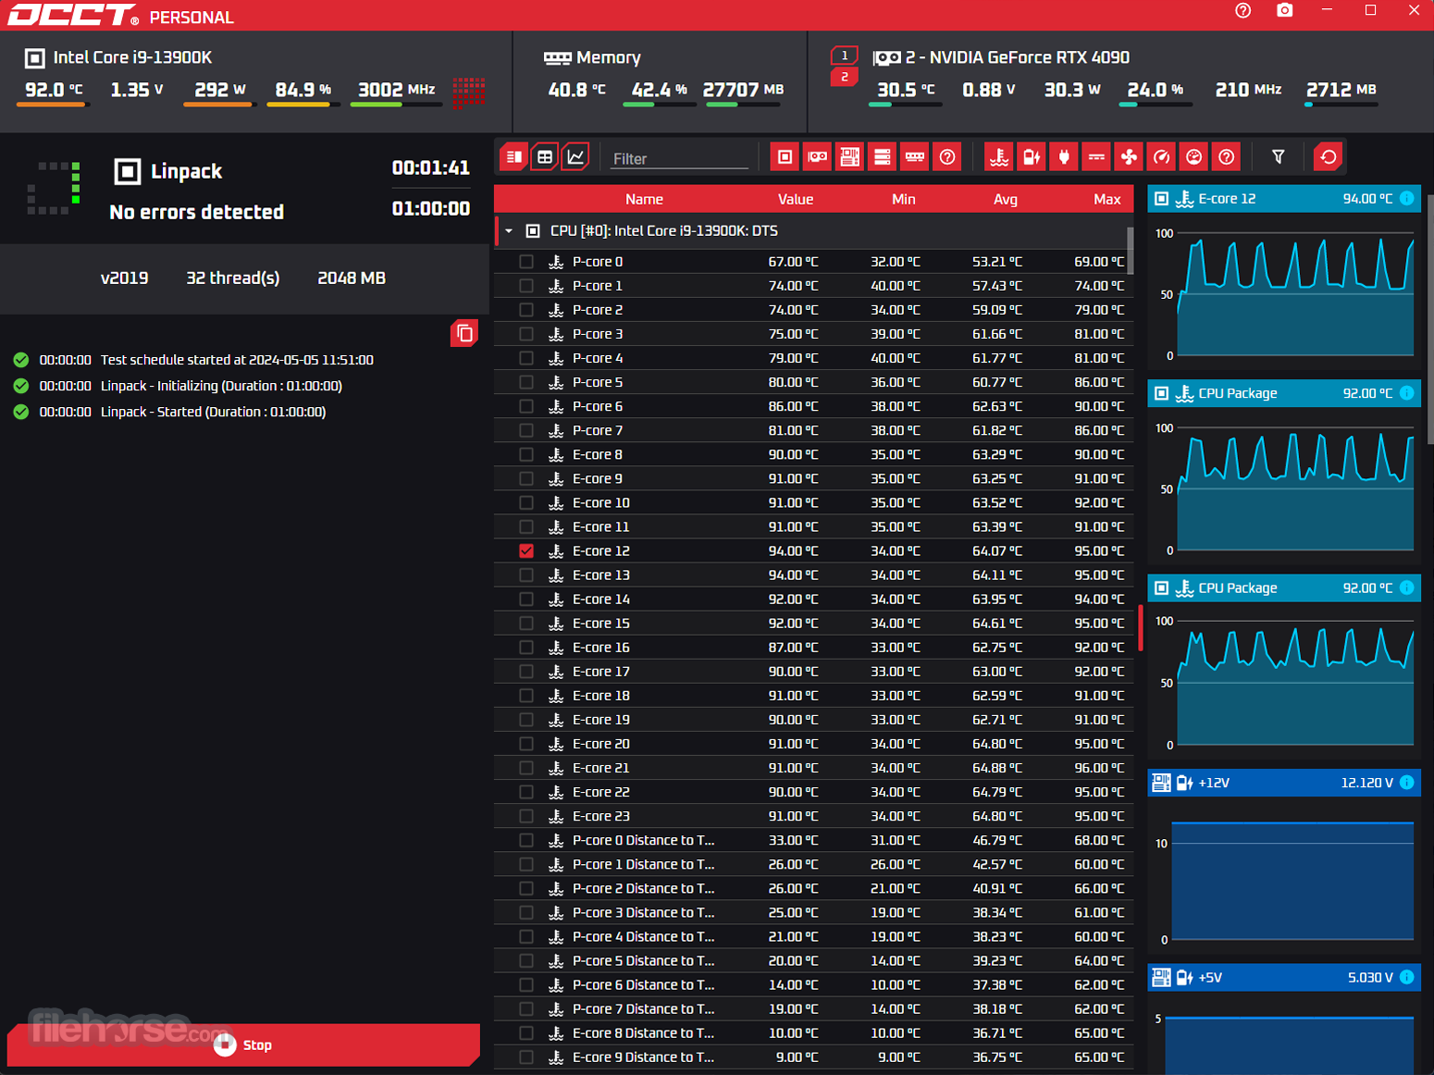Screen dimensions: 1434x1075
Task: Toggle the unknown hardware filter icon
Action: pos(946,157)
